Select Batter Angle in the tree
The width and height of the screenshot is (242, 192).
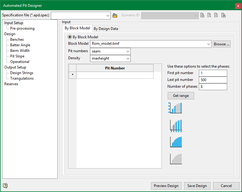[20, 45]
